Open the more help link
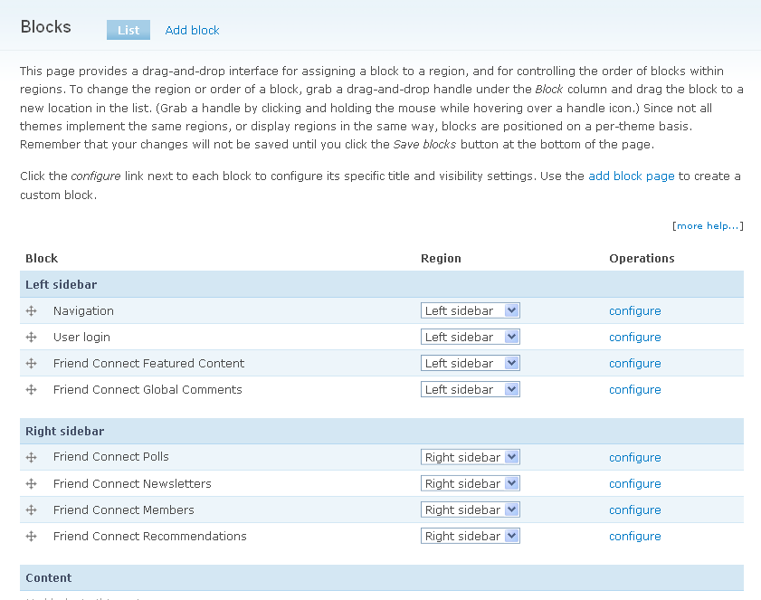 tap(709, 225)
